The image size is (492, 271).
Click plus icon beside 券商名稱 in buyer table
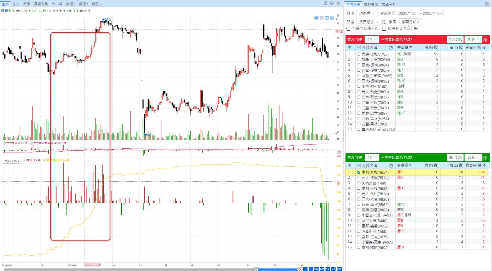359,48
